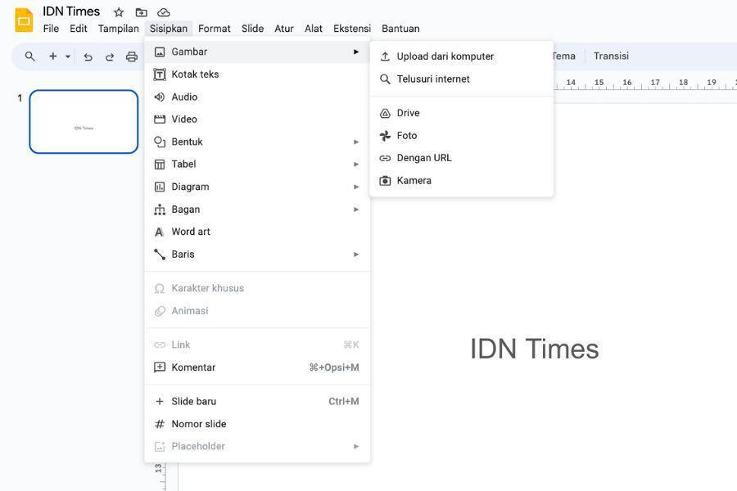Insert Word art

257,232
